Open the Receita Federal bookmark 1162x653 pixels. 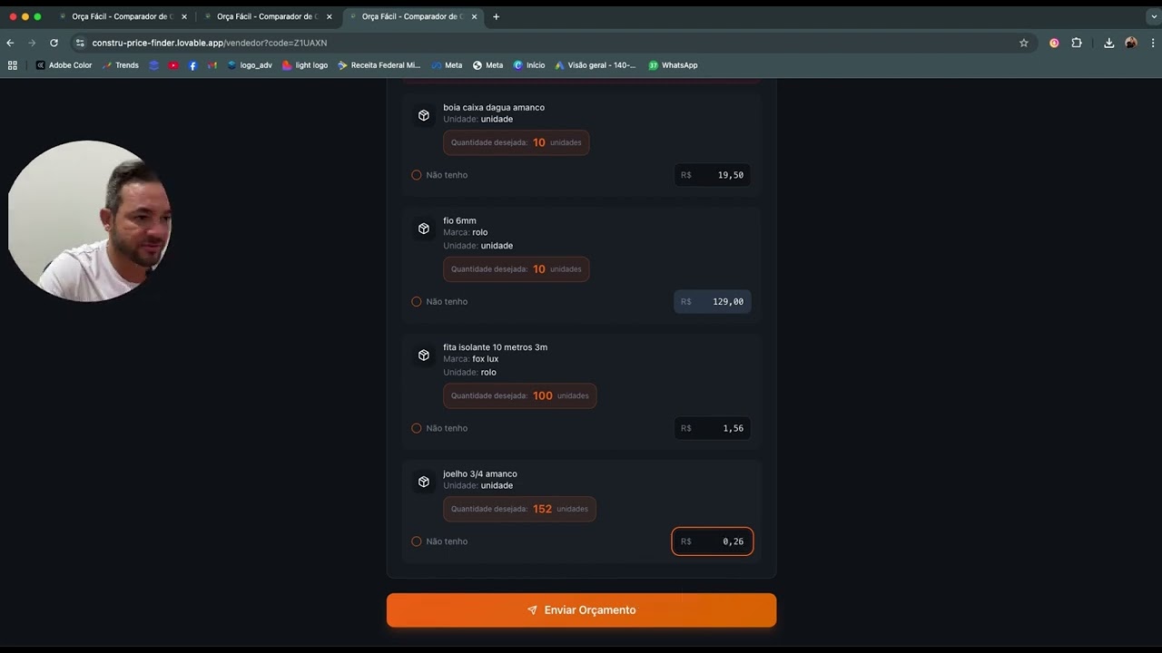tap(379, 65)
